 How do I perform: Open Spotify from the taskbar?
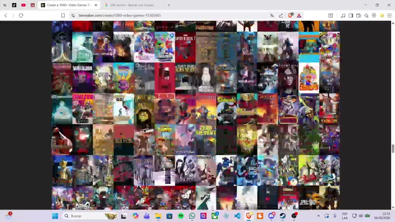(x=181, y=216)
